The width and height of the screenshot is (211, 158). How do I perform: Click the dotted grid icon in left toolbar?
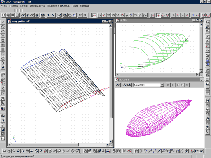3,109
